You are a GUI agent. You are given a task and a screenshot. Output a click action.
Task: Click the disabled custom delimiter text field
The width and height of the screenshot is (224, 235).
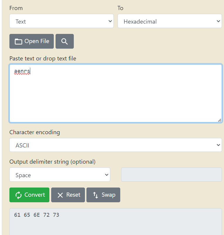(171, 175)
